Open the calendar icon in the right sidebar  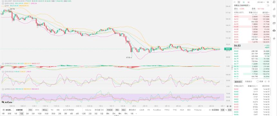[274, 23]
